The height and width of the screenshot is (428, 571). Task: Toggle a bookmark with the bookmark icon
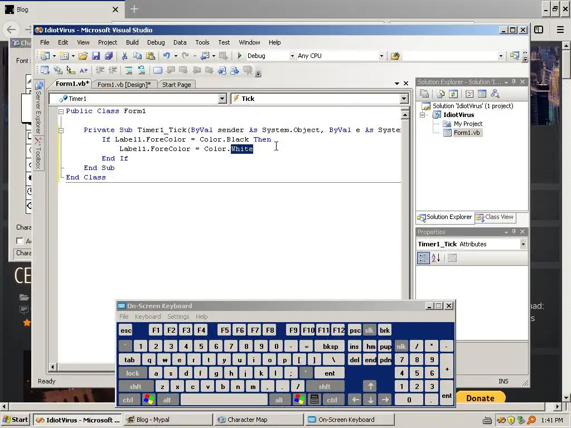point(158,70)
